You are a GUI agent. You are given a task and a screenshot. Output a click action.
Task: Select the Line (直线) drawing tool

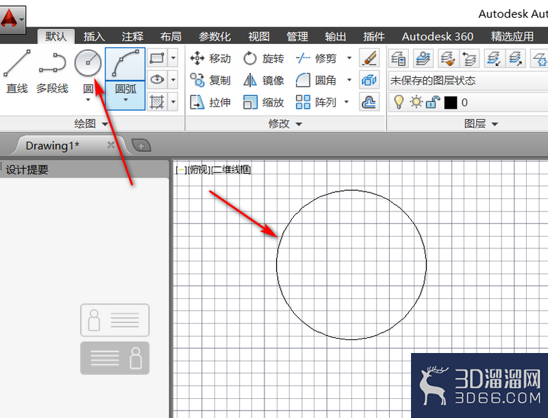(16, 72)
